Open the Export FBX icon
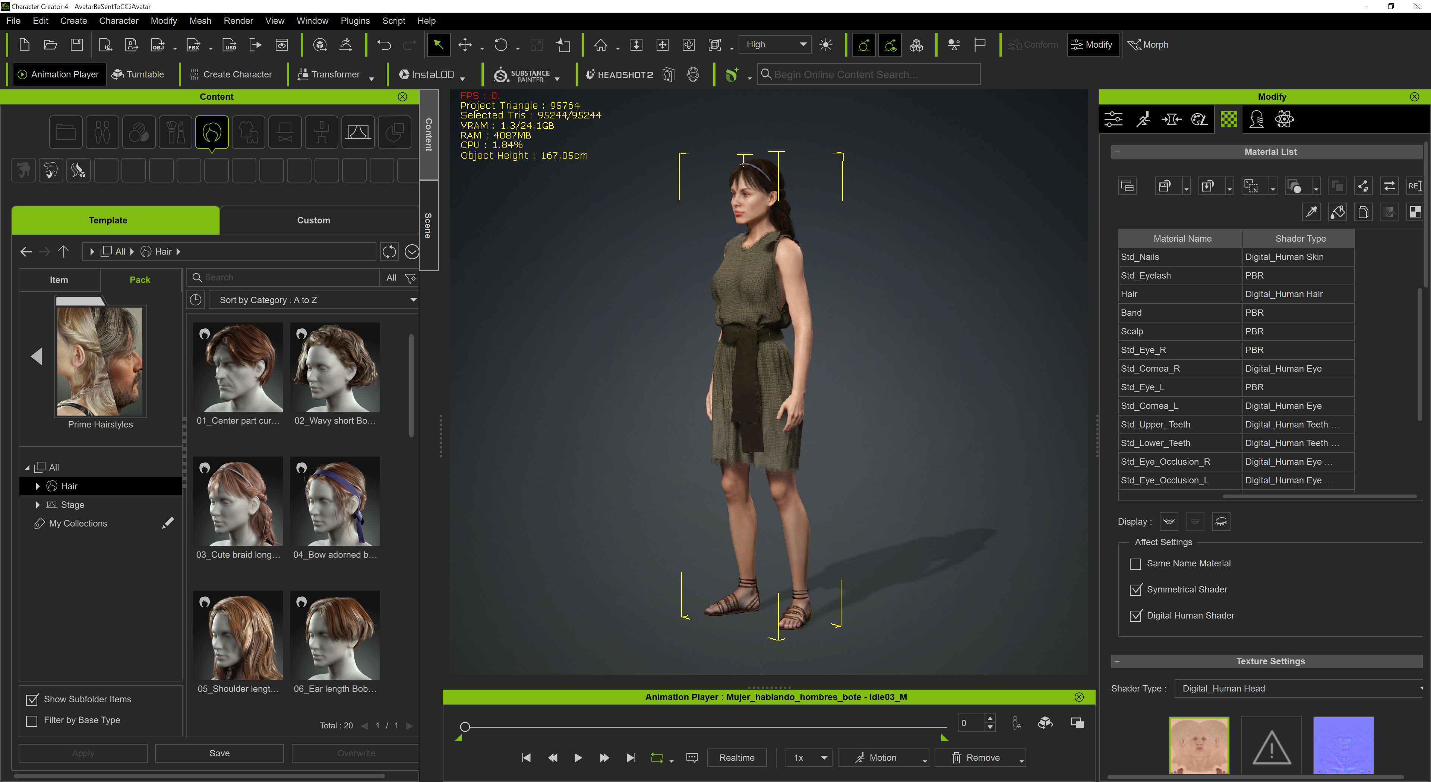 pyautogui.click(x=193, y=44)
